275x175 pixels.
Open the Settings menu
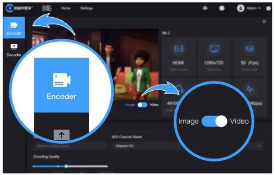tap(86, 8)
